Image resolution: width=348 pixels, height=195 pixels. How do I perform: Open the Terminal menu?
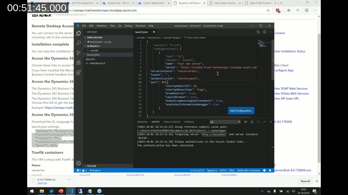[x=140, y=26]
